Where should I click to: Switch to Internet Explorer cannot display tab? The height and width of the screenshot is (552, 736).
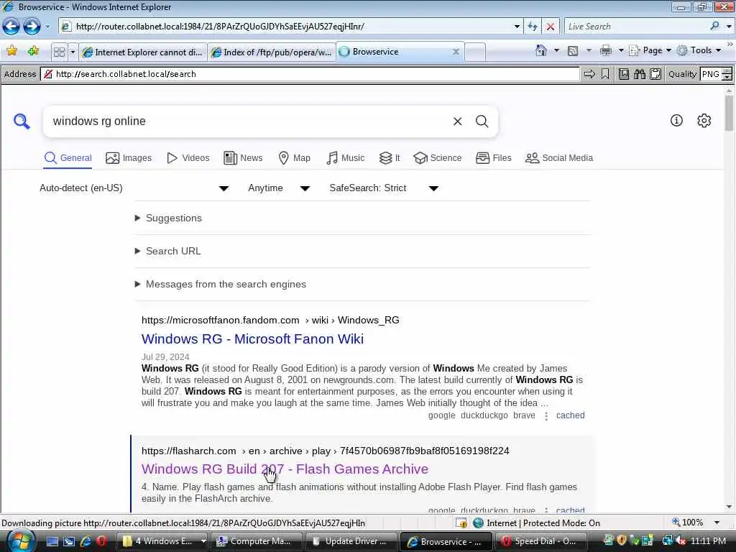tap(143, 52)
